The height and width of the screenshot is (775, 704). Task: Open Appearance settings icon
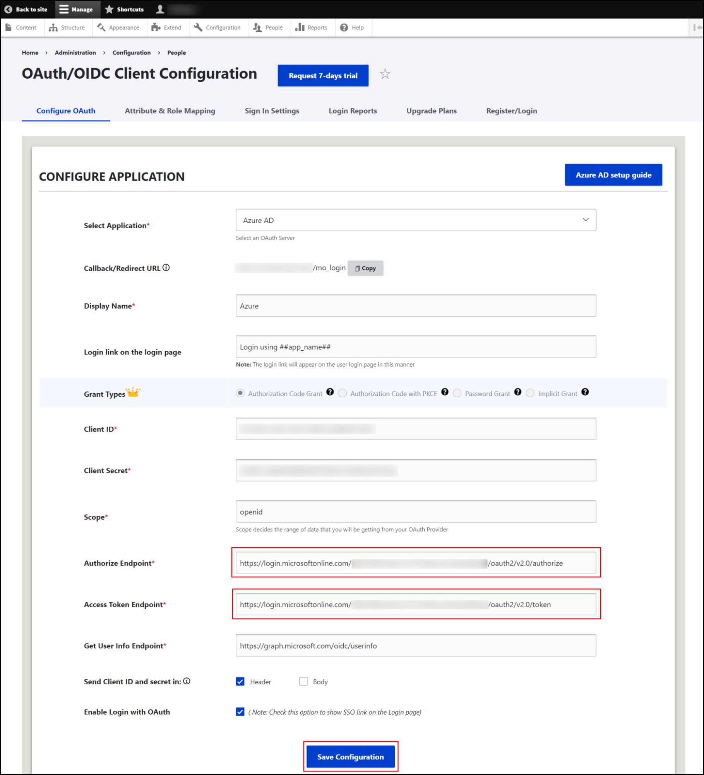(x=101, y=27)
